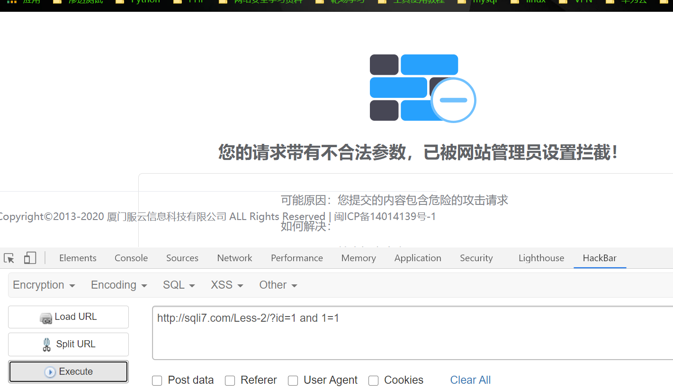Open the Console tab

coord(131,258)
